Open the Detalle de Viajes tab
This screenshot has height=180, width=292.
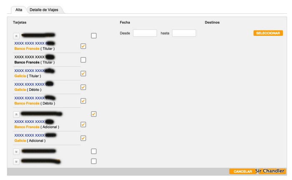click(44, 10)
